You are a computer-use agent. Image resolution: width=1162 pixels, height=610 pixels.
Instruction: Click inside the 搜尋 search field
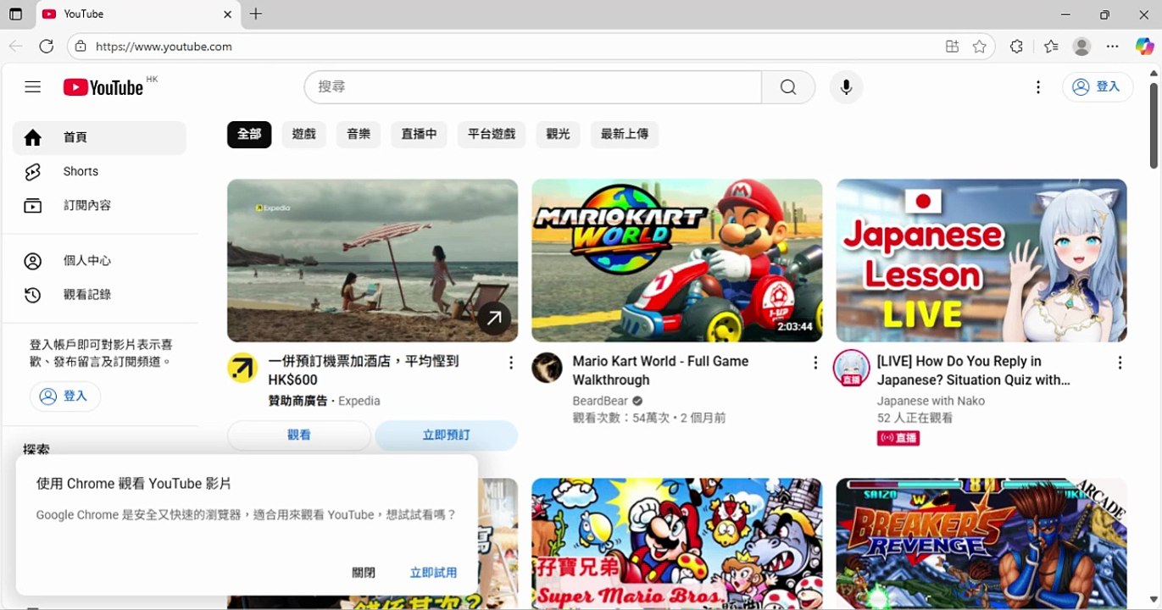[534, 87]
